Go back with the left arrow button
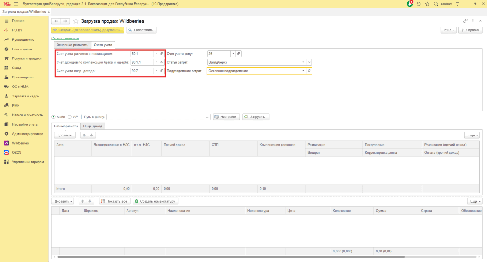Viewport: 487px width, 262px height. point(56,21)
